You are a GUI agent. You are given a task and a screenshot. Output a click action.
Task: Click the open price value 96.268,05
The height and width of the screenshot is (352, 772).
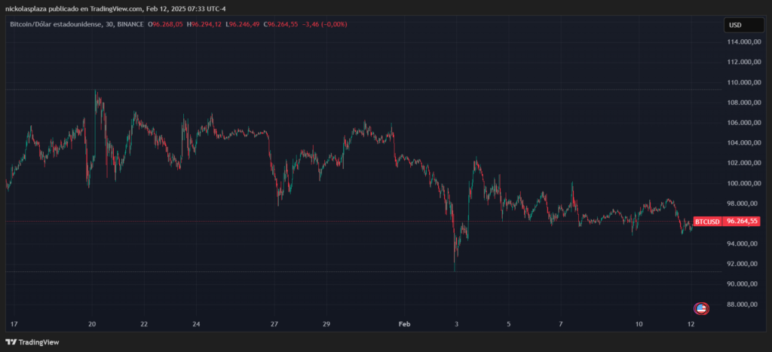170,25
